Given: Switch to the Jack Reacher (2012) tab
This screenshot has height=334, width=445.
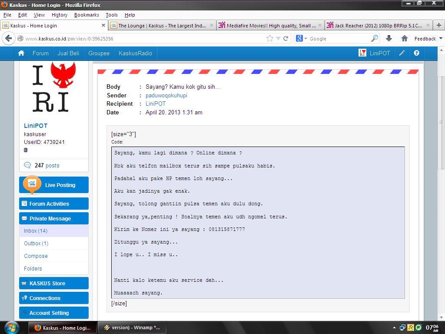Looking at the screenshot, I should [x=379, y=26].
